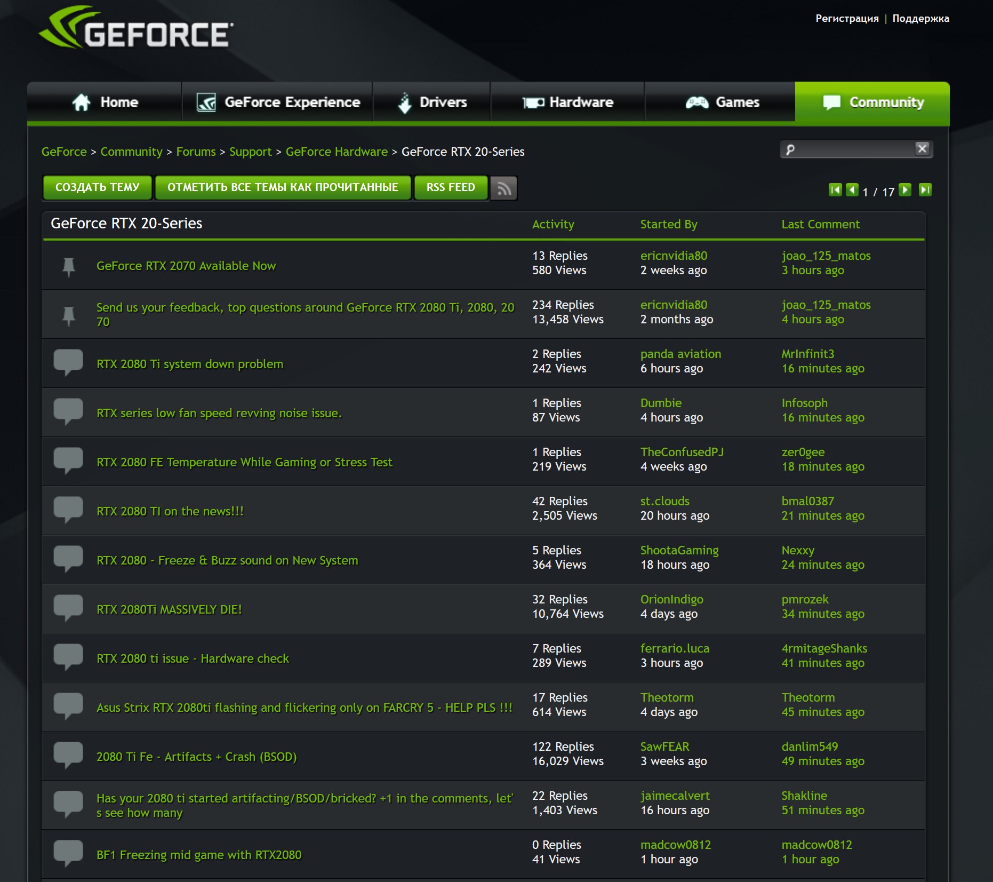Click the GeForce logo

point(136,29)
